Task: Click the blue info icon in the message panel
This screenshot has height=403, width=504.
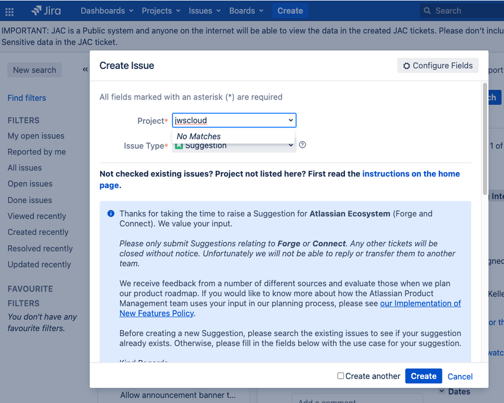Action: tap(111, 213)
